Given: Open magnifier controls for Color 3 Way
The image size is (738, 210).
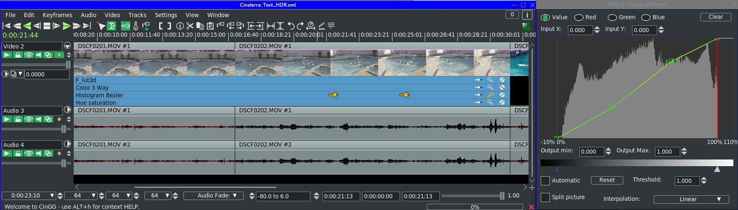Looking at the screenshot, I should [490, 87].
